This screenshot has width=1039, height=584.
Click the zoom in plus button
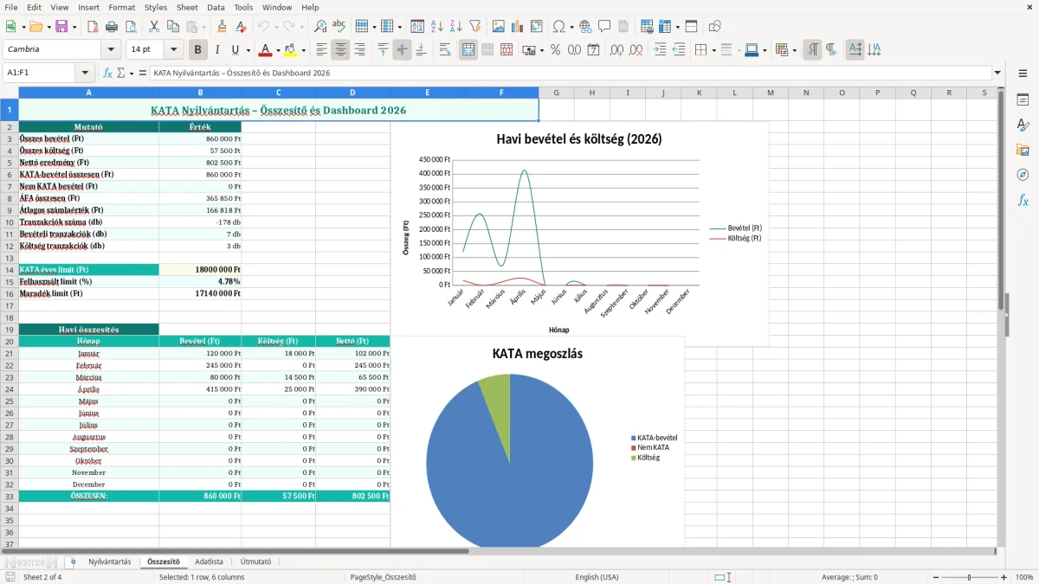point(1004,577)
